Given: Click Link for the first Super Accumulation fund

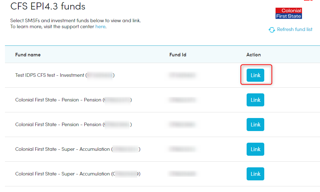Looking at the screenshot, I should (x=255, y=149).
